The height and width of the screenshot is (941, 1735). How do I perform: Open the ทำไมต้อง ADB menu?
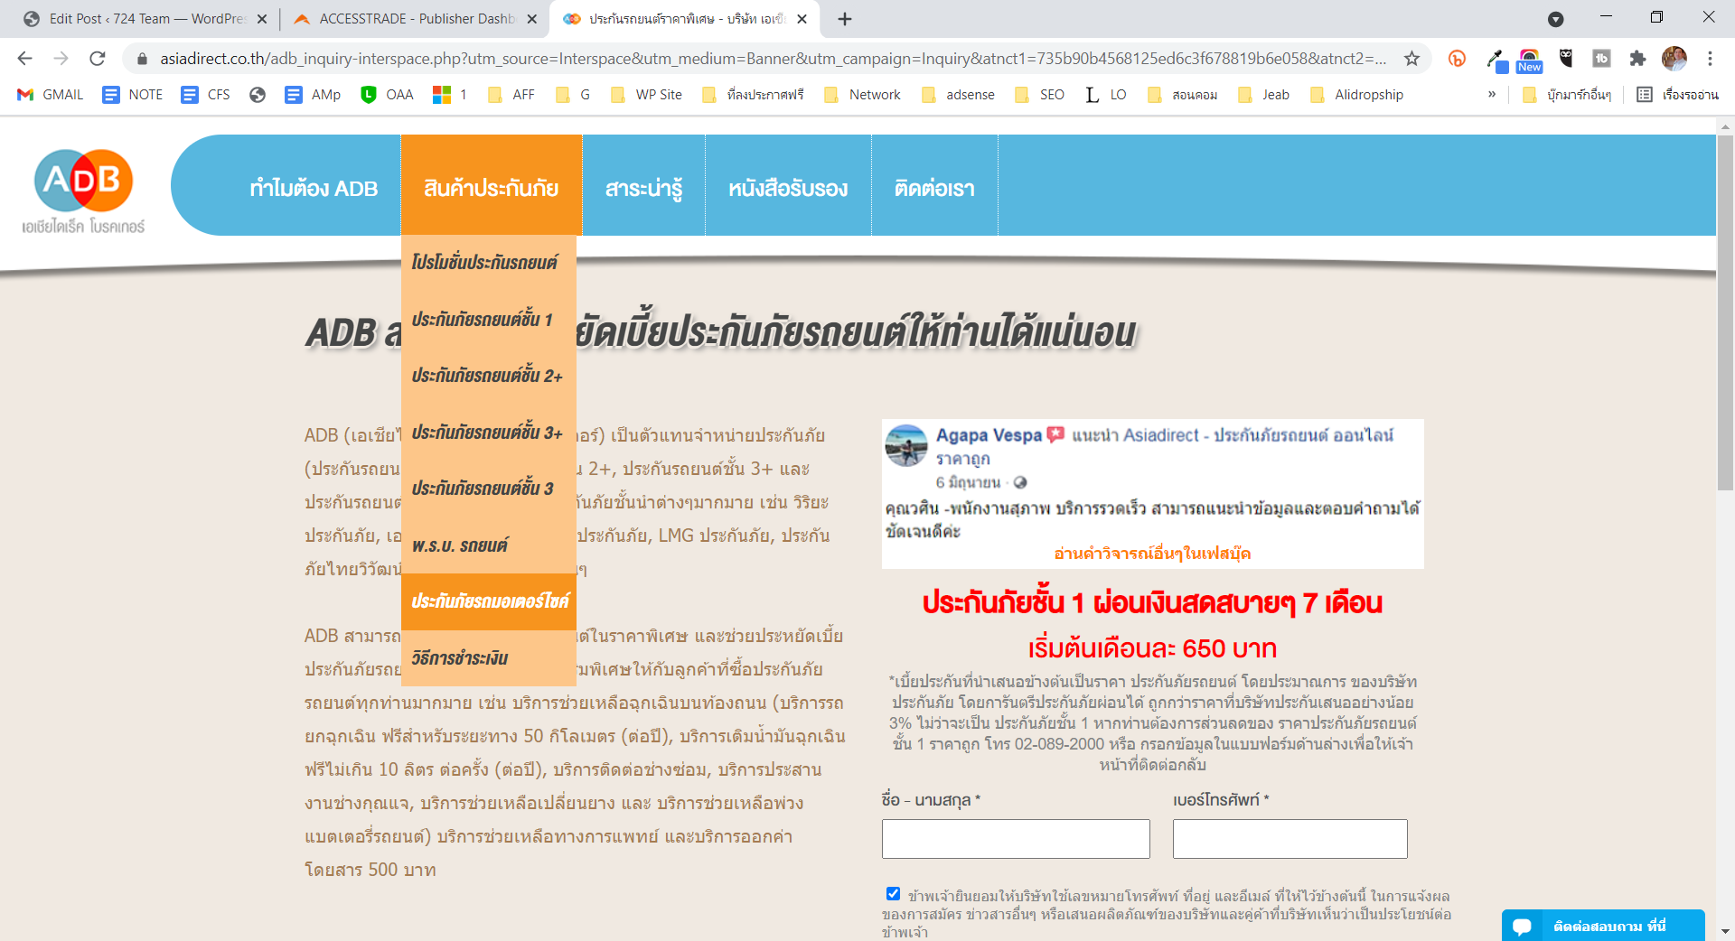pyautogui.click(x=314, y=188)
